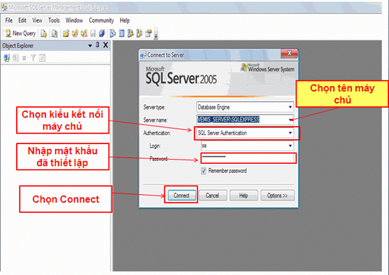Click the Connect to Server title icon
Viewport: 389px width, 275px height.
click(x=143, y=55)
